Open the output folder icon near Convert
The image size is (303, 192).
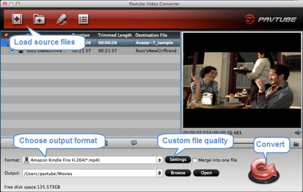(x=296, y=144)
